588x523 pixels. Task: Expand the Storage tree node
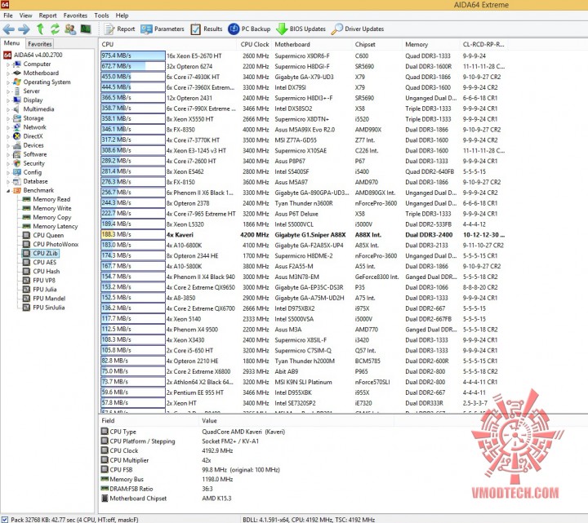8,118
